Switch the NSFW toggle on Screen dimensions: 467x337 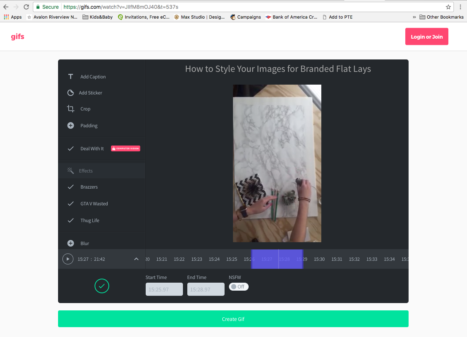pos(239,287)
